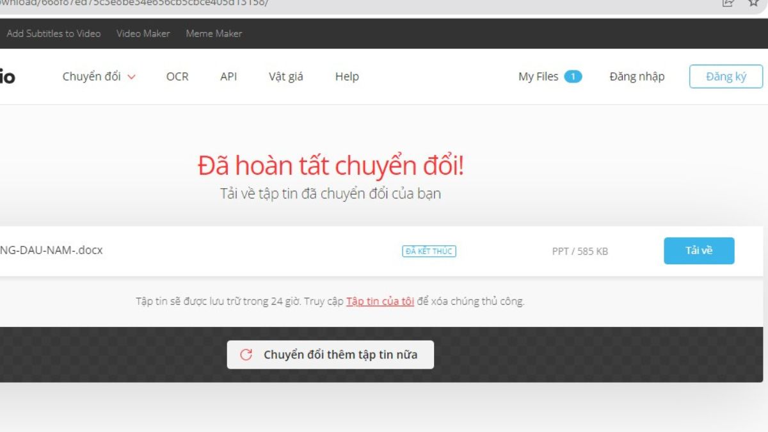Open the Video Maker tool
768x432 pixels.
pyautogui.click(x=143, y=33)
